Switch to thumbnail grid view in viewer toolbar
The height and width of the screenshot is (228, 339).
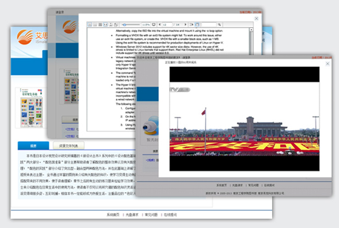[x=100, y=24]
